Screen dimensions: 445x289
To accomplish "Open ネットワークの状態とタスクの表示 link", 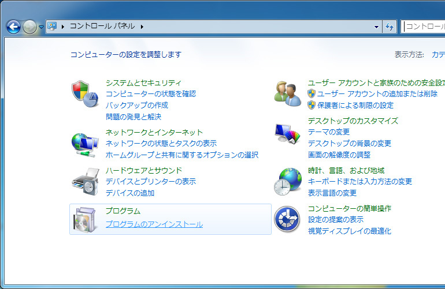I will tap(161, 144).
